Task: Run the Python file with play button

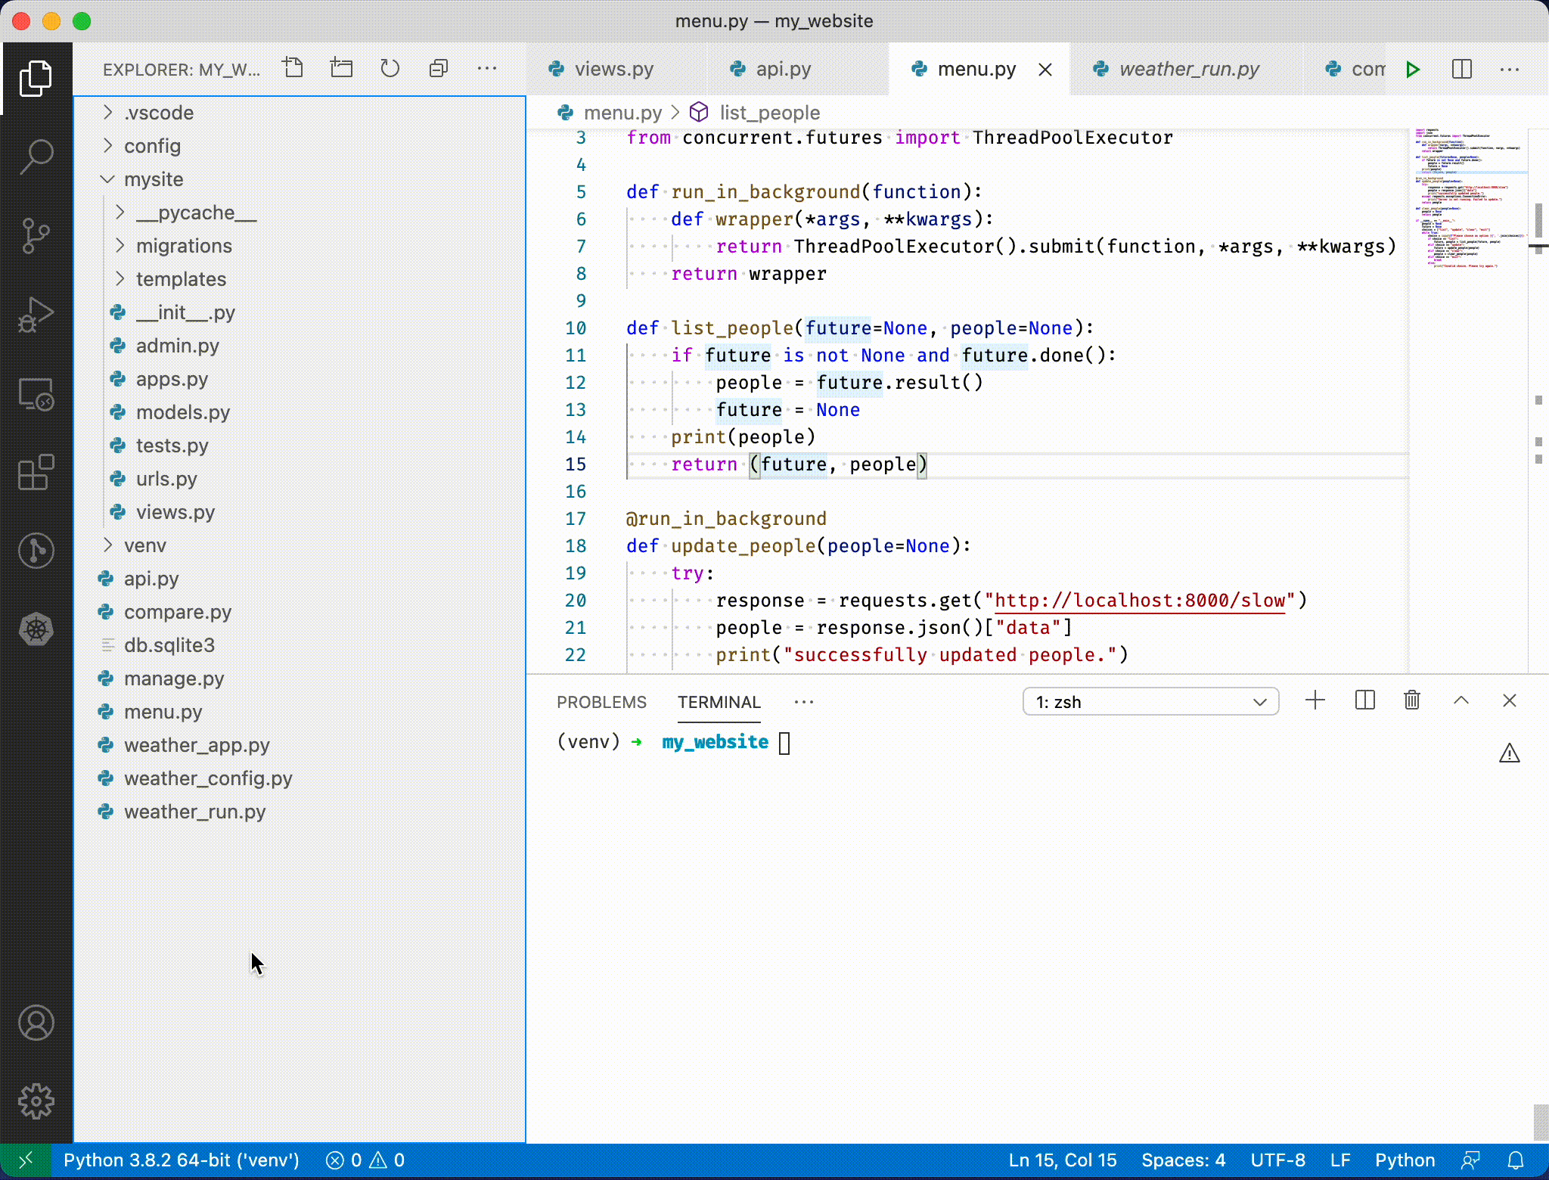Action: pos(1412,70)
